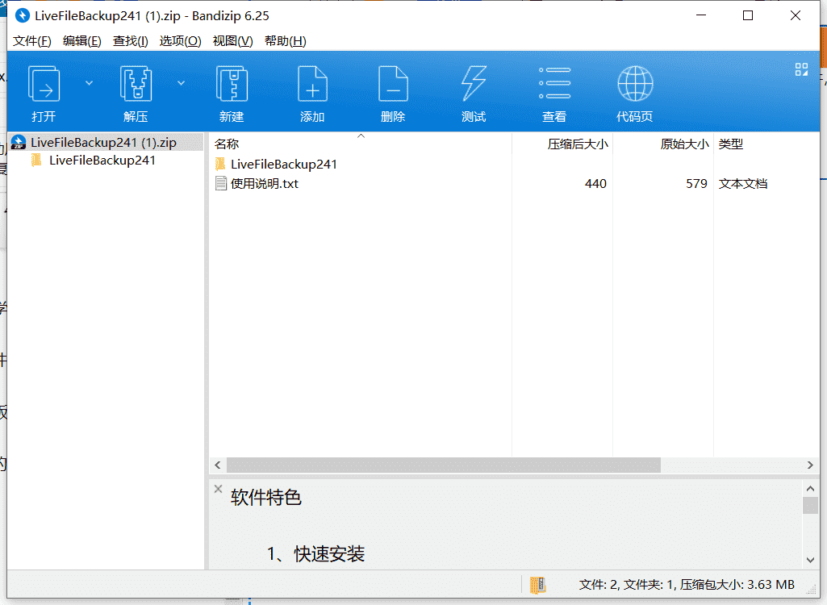Sort by 原始大小 column header
The width and height of the screenshot is (827, 605).
[x=663, y=144]
